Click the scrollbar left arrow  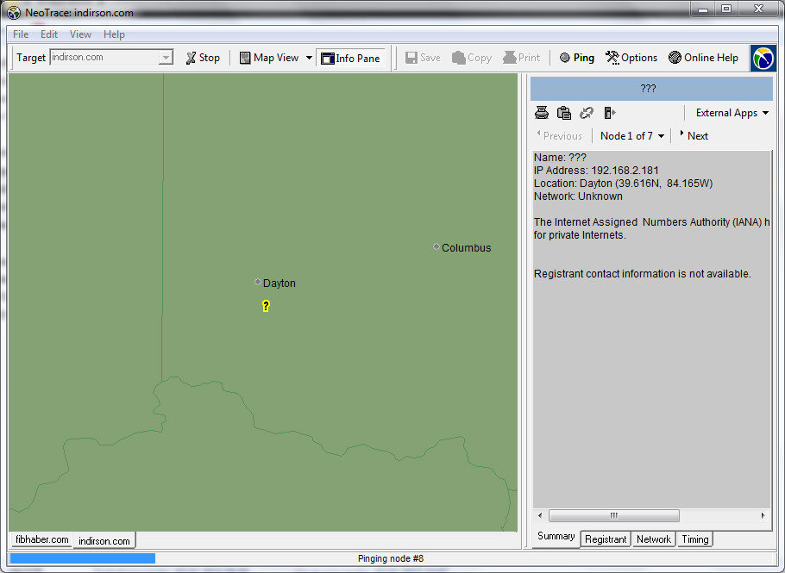[540, 515]
